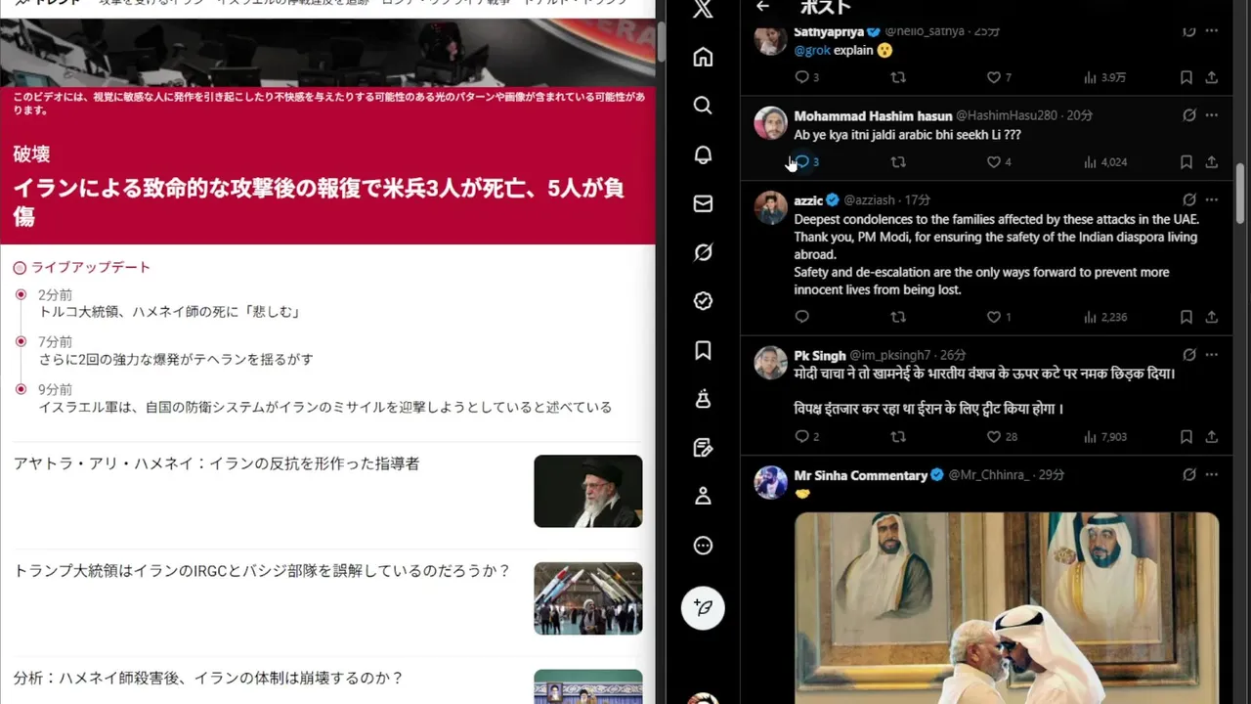Repost Pk Singh's post
This screenshot has height=704, width=1251.
pos(898,437)
